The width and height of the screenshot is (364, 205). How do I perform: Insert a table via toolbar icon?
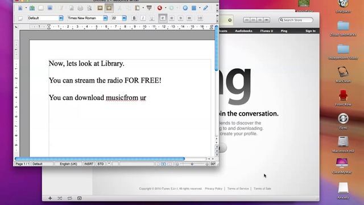194,8
